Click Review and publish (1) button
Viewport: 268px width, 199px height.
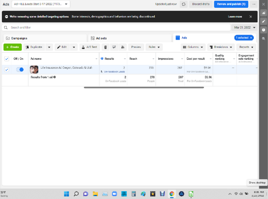231,4
